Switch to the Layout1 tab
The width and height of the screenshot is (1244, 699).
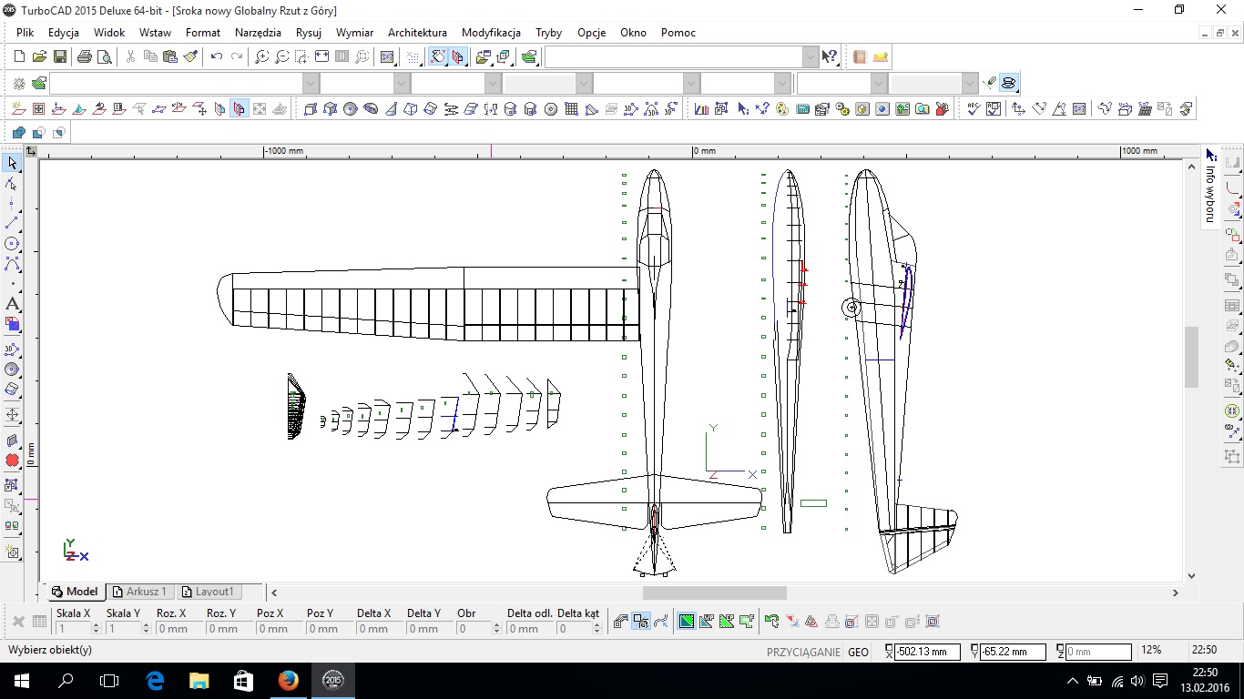pyautogui.click(x=209, y=592)
